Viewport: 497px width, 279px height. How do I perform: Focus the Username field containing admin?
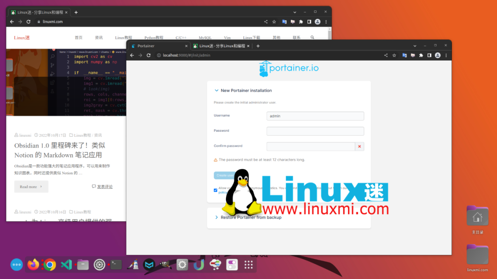coord(315,116)
